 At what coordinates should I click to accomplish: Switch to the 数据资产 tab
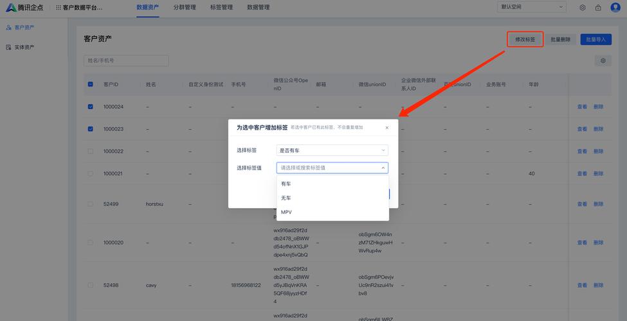coord(147,7)
